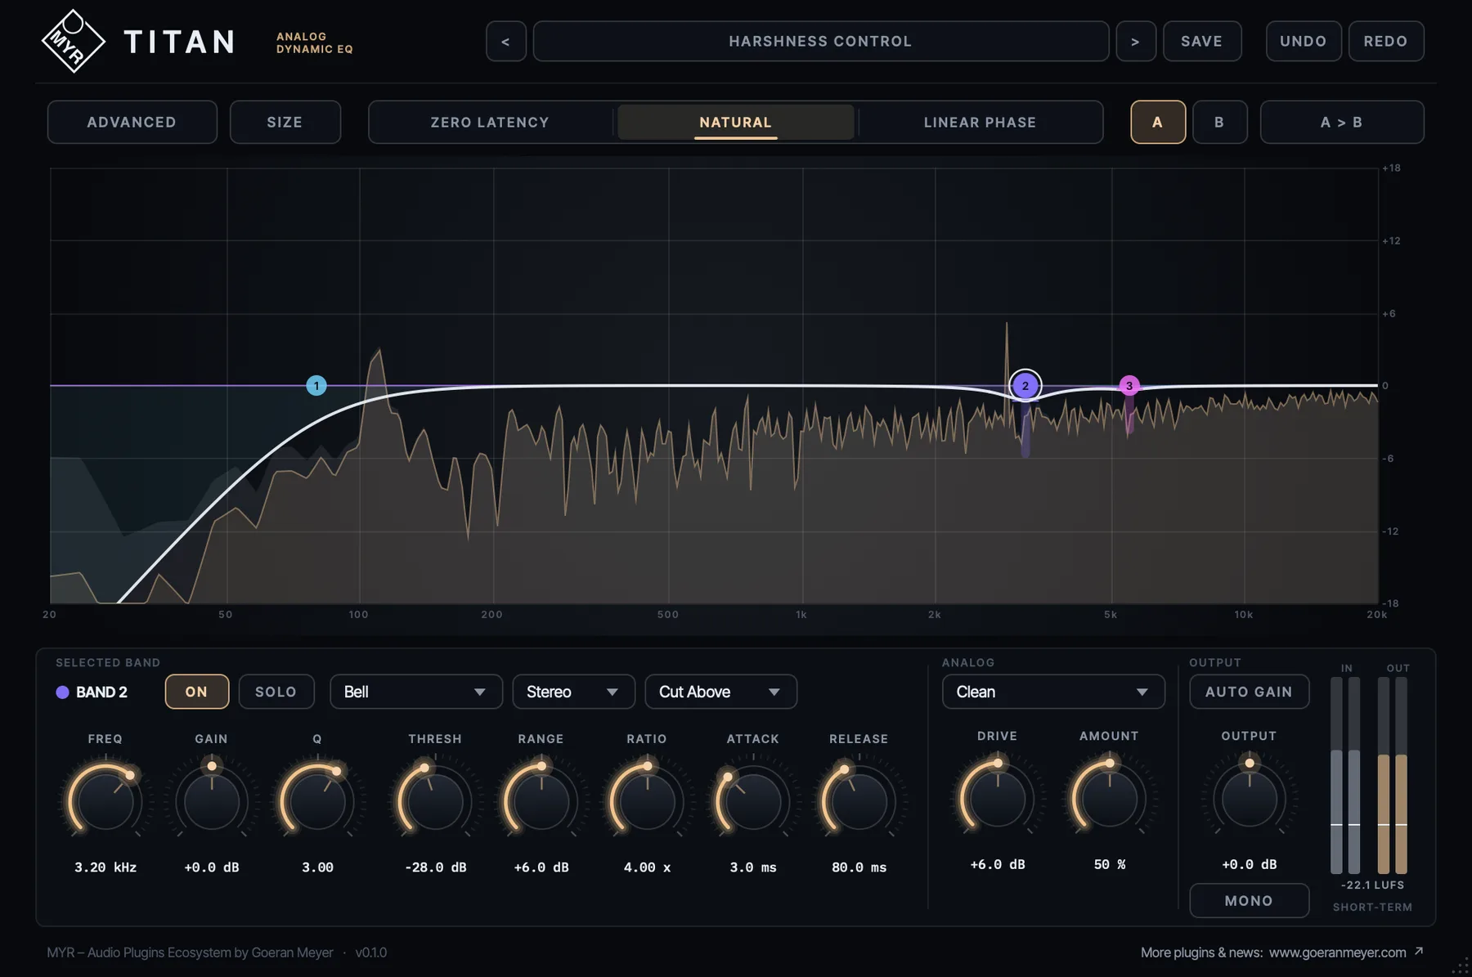1472x977 pixels.
Task: Click the UNDO button
Action: point(1304,41)
